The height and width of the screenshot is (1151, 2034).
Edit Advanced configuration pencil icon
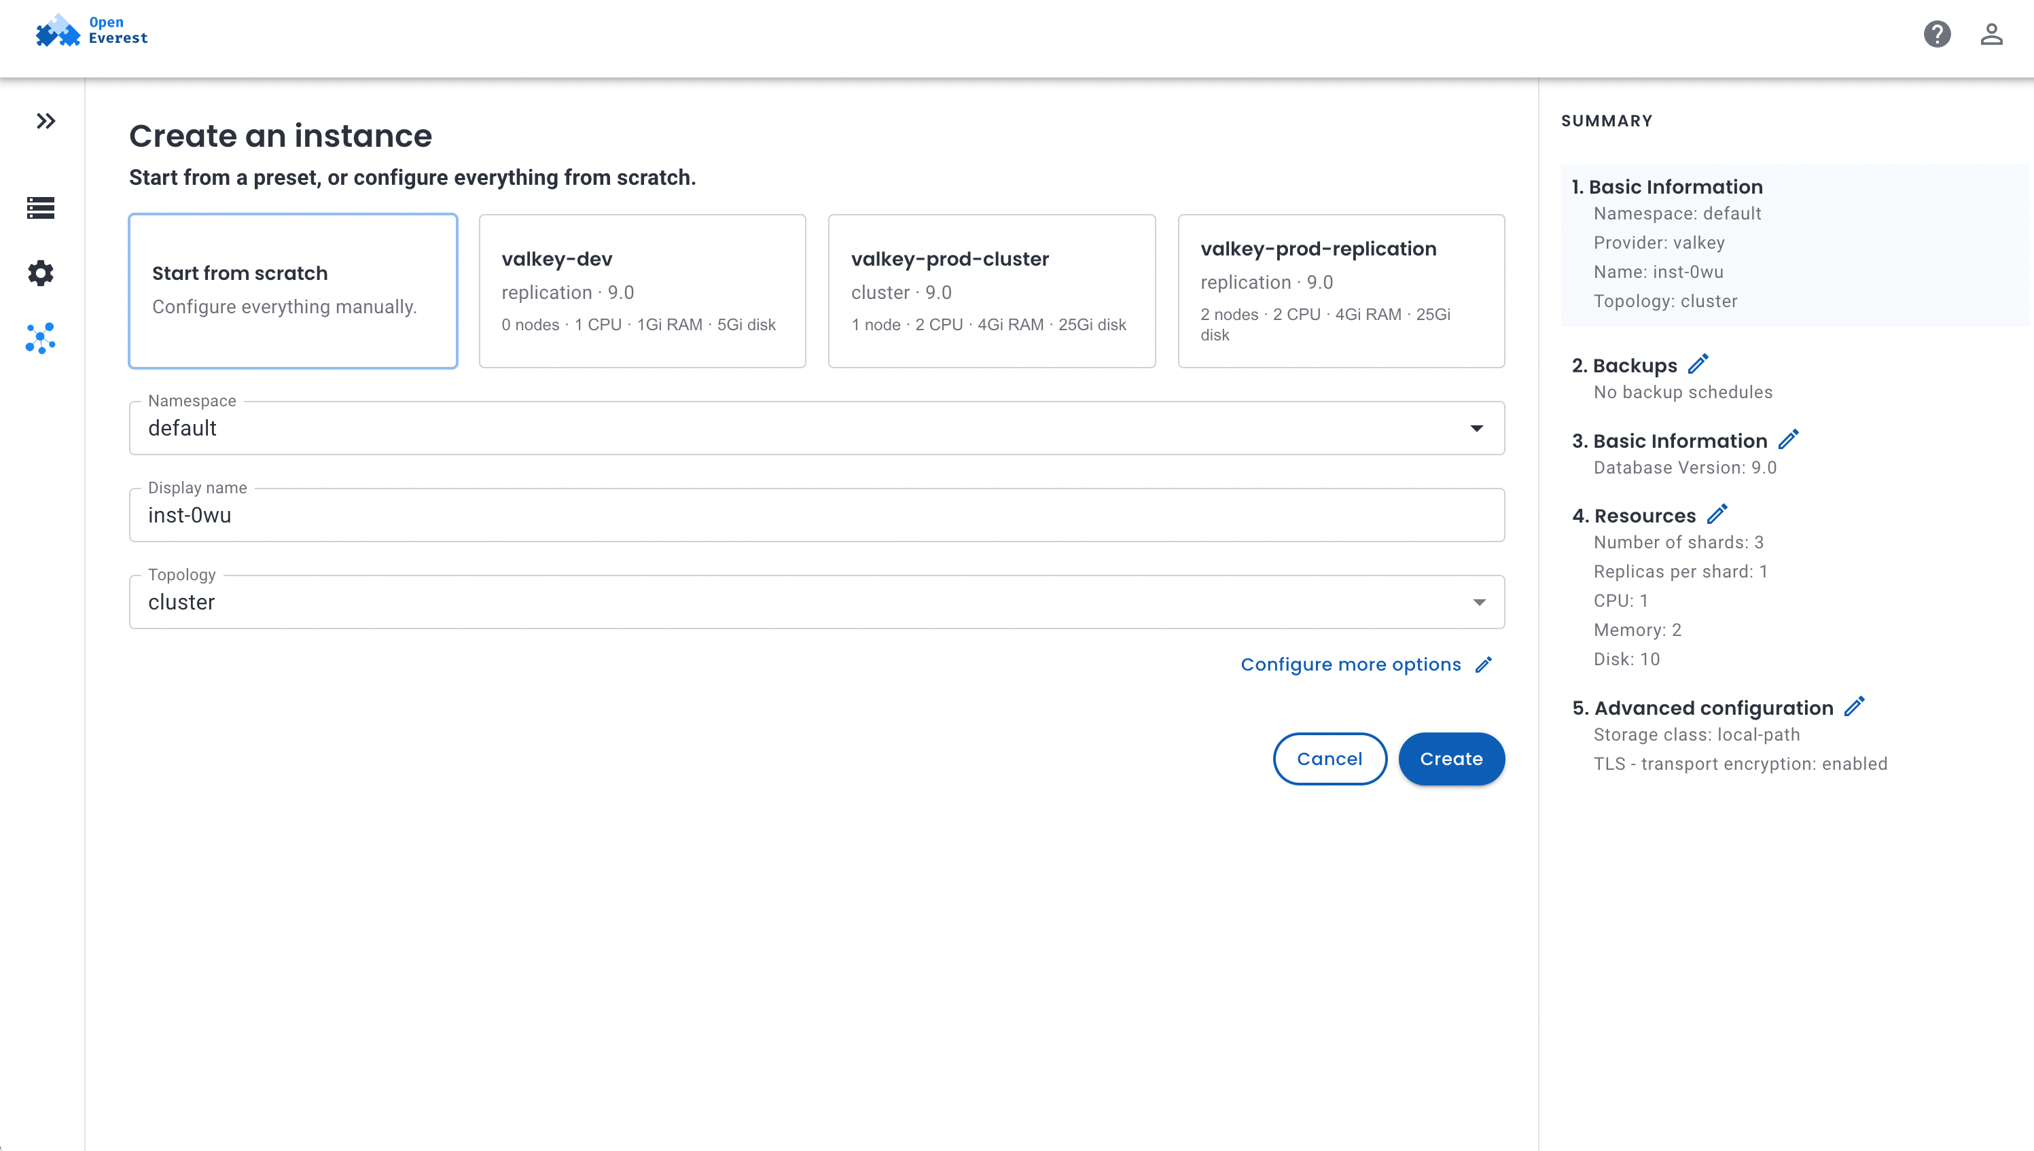point(1855,706)
